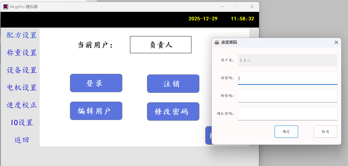
Task: Click 返回 to go back
Action: pyautogui.click(x=22, y=139)
